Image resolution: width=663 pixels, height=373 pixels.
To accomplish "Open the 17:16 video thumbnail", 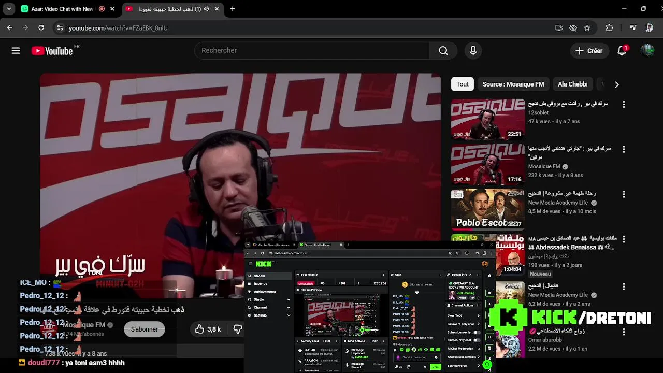I will pyautogui.click(x=488, y=165).
